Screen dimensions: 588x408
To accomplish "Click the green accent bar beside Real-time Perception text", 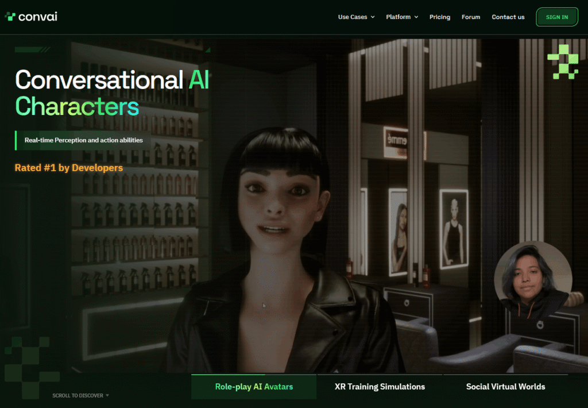I will [x=15, y=140].
